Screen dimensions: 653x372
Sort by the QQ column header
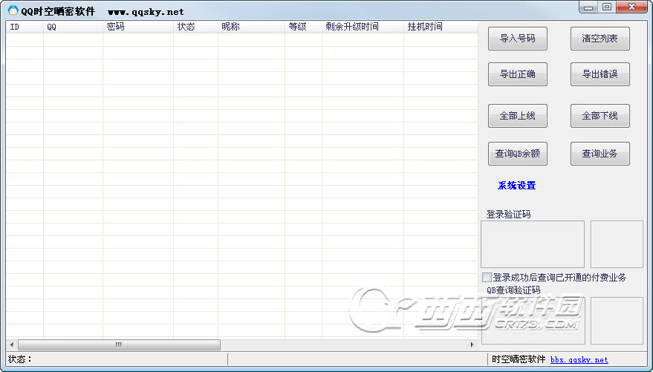[x=73, y=27]
